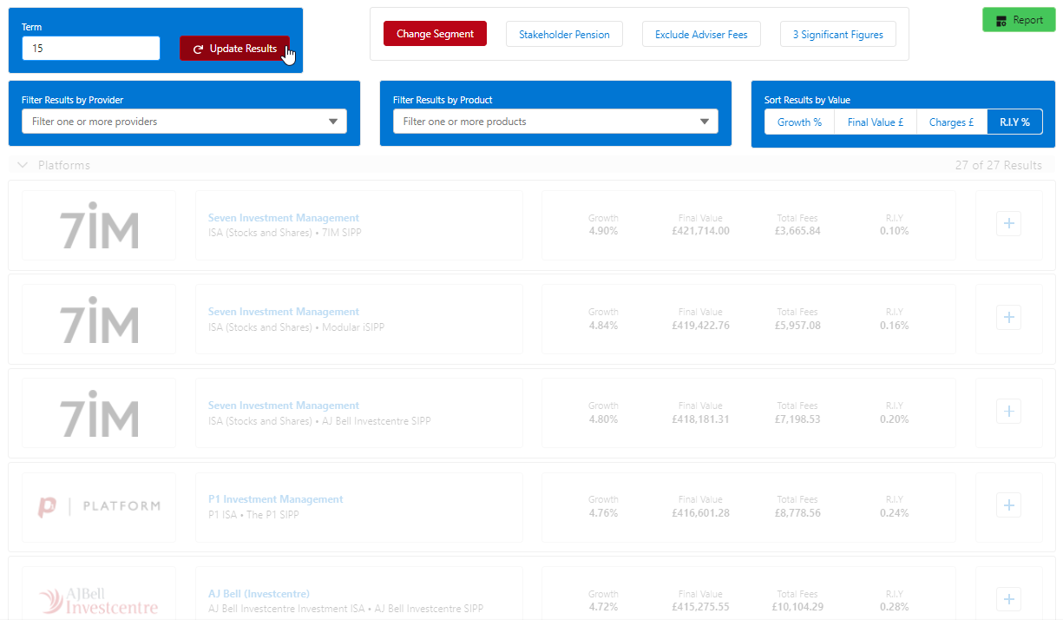Viewport: 1063px width, 620px height.
Task: Click the report icon in Report button
Action: point(1001,21)
